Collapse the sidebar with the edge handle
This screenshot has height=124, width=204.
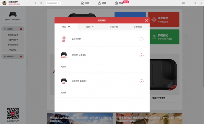click(x=27, y=62)
